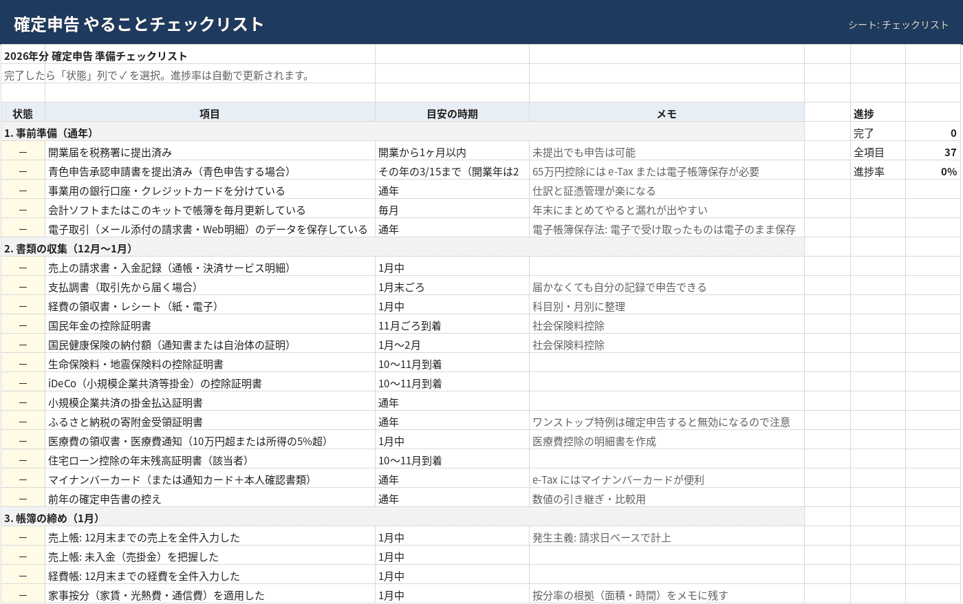Click the 進捗 summary heading
This screenshot has width=963, height=604.
coord(864,114)
